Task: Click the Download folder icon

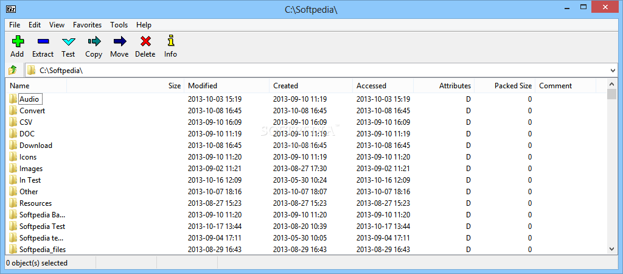Action: 13,145
